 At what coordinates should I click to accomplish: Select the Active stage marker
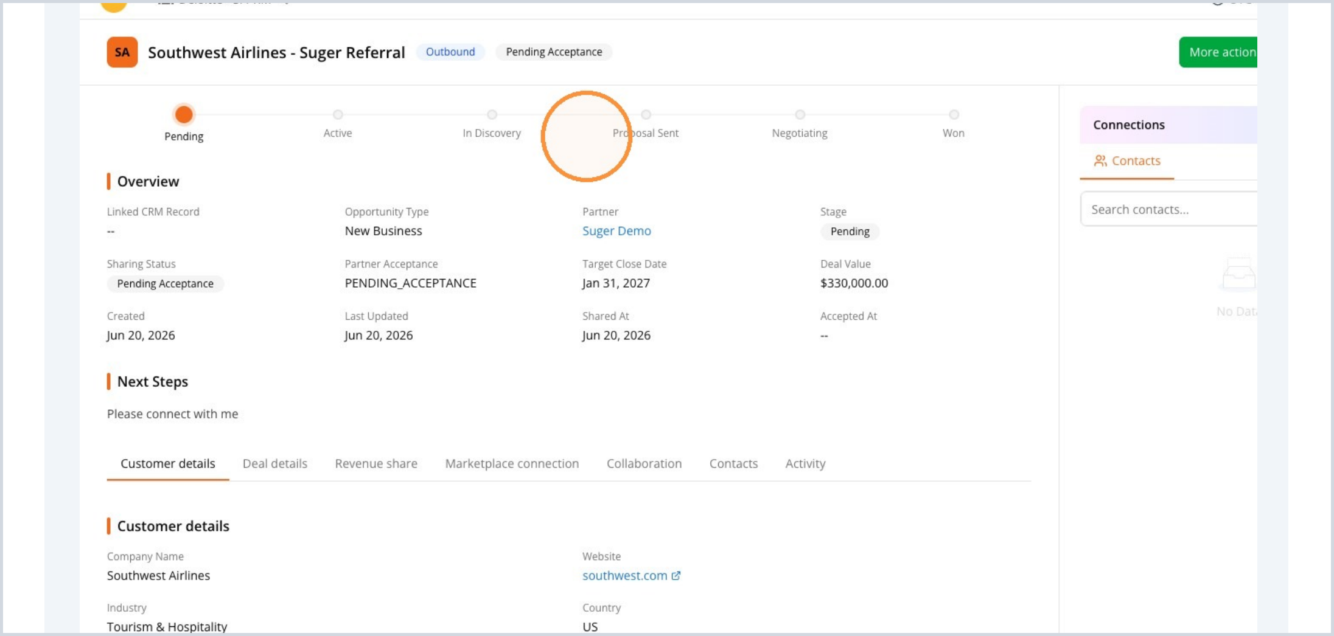coord(338,114)
